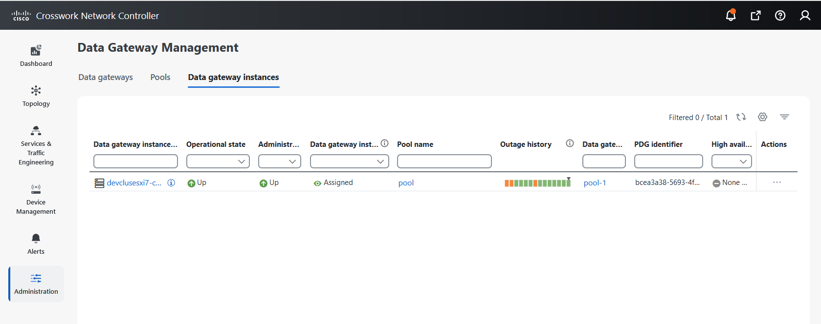The width and height of the screenshot is (821, 324).
Task: Open Data gateway instance role filter dropdown
Action: 350,162
